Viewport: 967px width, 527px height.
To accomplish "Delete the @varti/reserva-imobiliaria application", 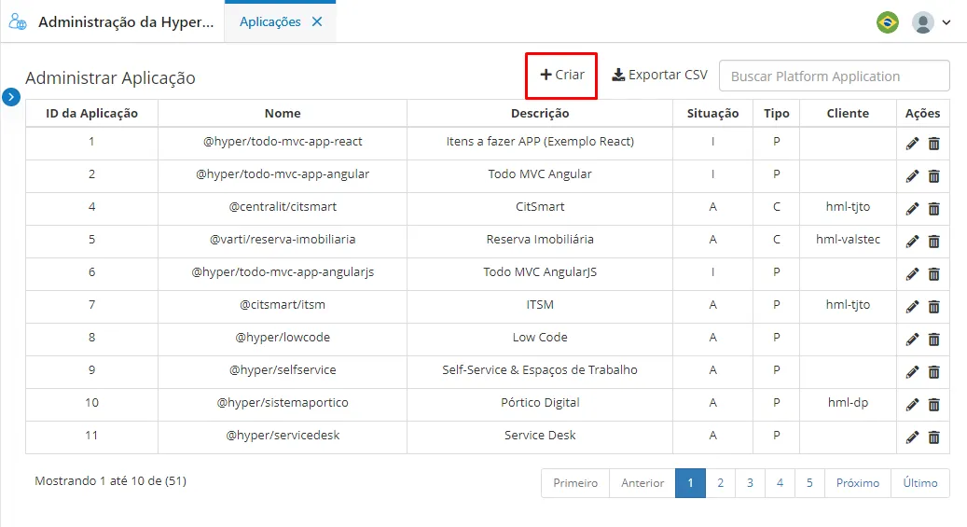I will click(x=933, y=242).
